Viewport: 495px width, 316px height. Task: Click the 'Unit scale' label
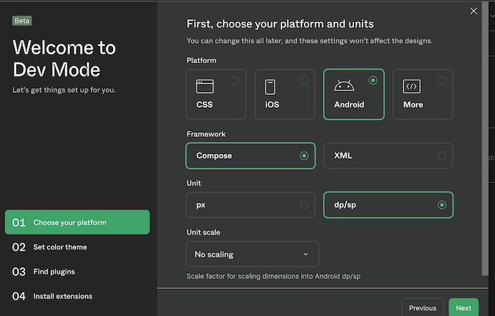203,233
